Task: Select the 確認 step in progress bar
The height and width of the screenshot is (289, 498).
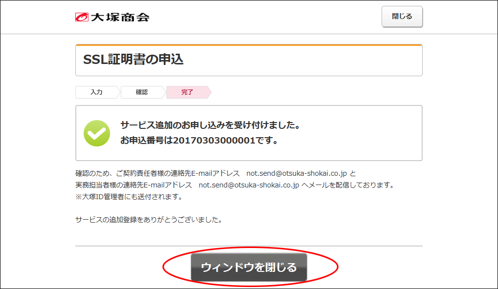Action: pyautogui.click(x=142, y=92)
